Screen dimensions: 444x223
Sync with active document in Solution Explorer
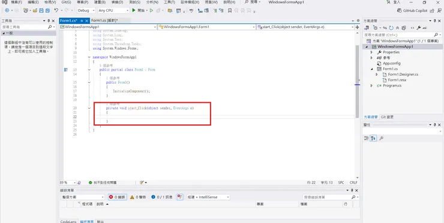click(385, 28)
